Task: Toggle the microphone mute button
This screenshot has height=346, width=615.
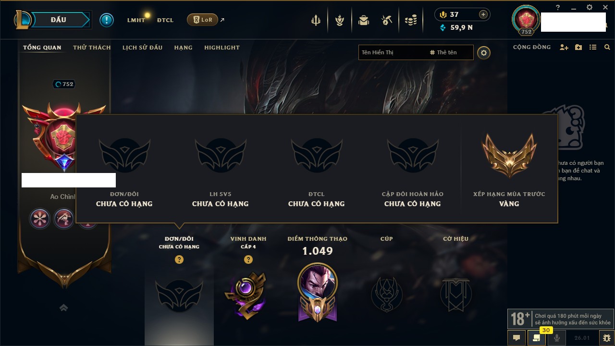Action: pyautogui.click(x=557, y=338)
